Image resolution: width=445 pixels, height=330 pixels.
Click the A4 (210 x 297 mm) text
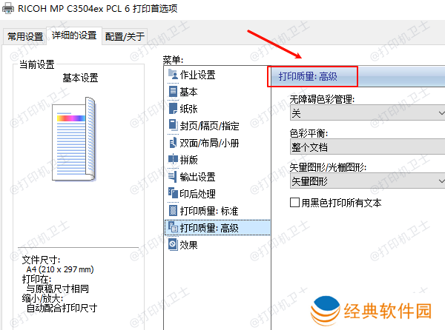pos(60,269)
